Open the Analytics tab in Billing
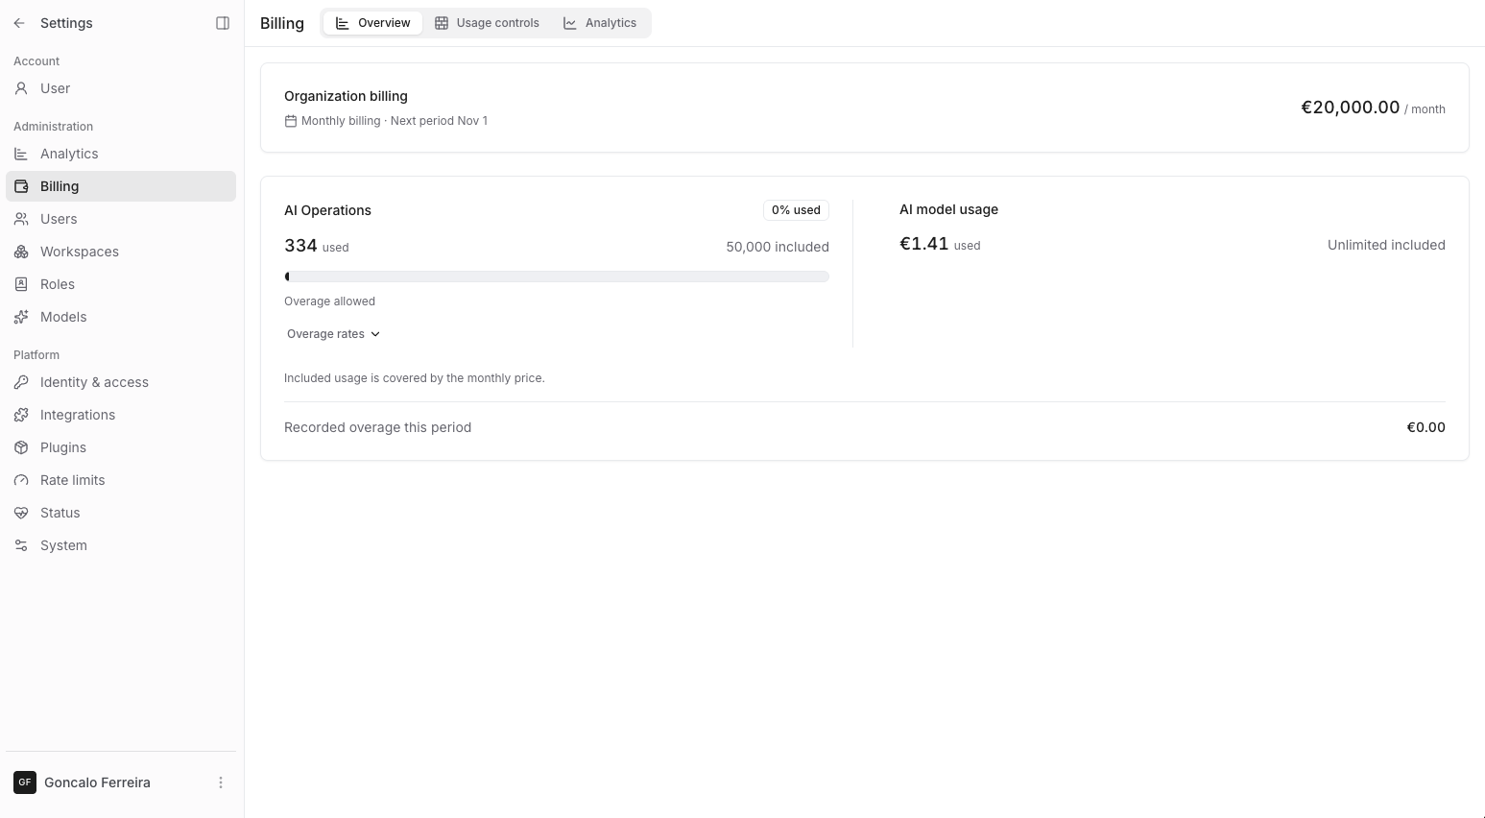1485x818 pixels. tap(600, 23)
